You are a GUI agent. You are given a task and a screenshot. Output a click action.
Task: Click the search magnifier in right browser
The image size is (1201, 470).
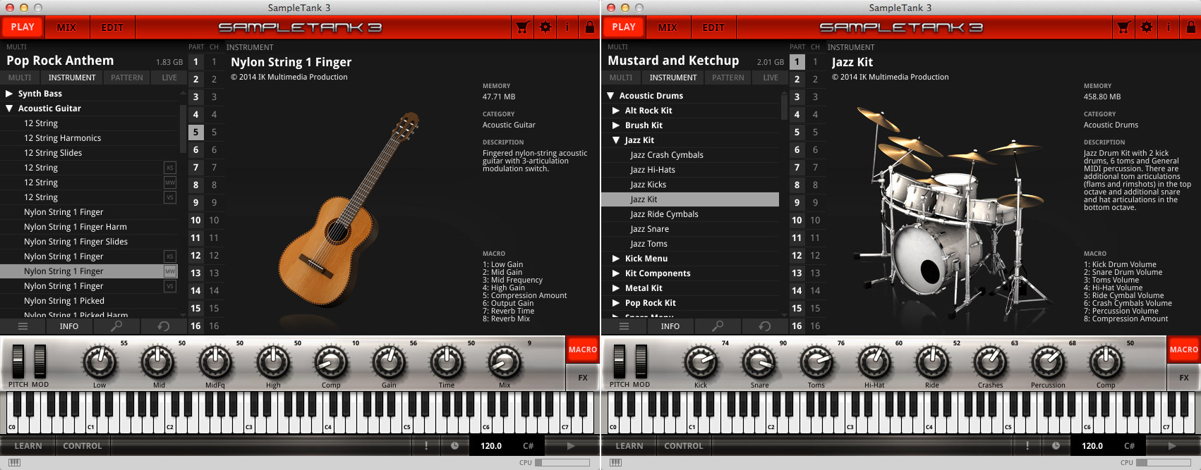click(718, 326)
